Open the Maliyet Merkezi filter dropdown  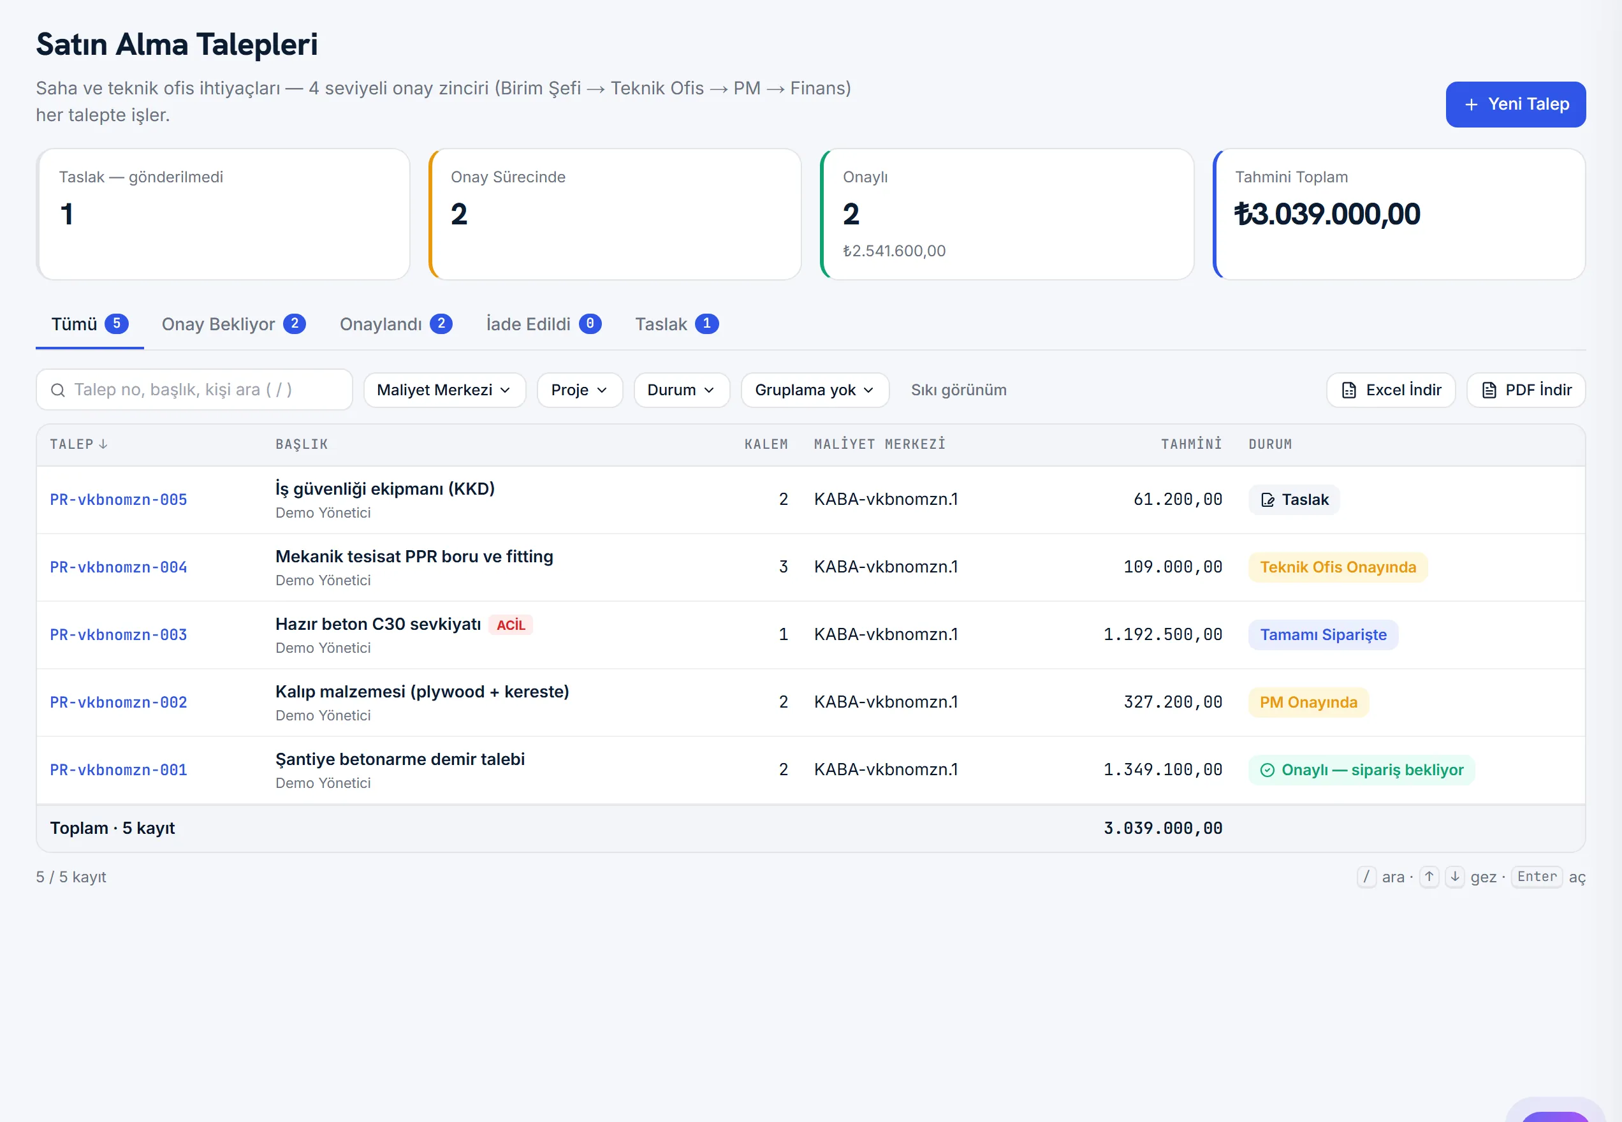(x=444, y=390)
